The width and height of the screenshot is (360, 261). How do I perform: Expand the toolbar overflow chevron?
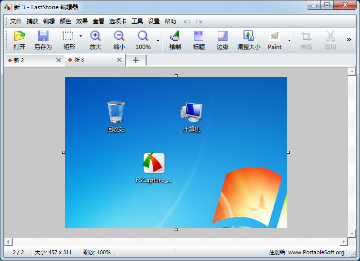(349, 40)
